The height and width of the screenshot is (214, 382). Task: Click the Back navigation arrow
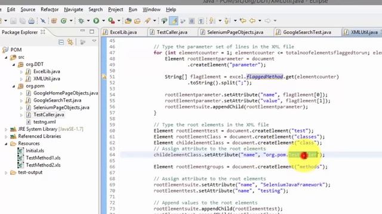tap(252, 21)
